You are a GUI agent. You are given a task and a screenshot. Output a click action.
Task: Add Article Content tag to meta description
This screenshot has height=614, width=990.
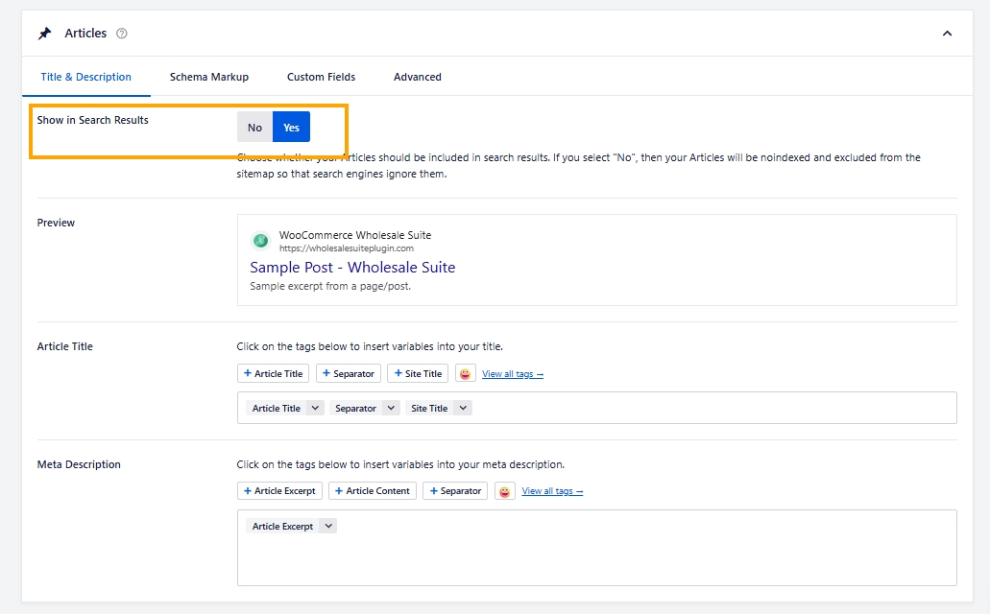(373, 491)
